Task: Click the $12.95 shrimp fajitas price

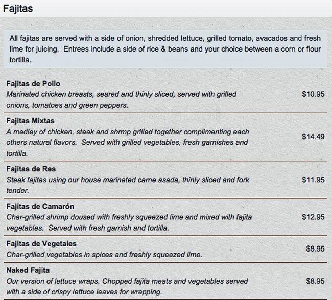Action: [x=313, y=217]
